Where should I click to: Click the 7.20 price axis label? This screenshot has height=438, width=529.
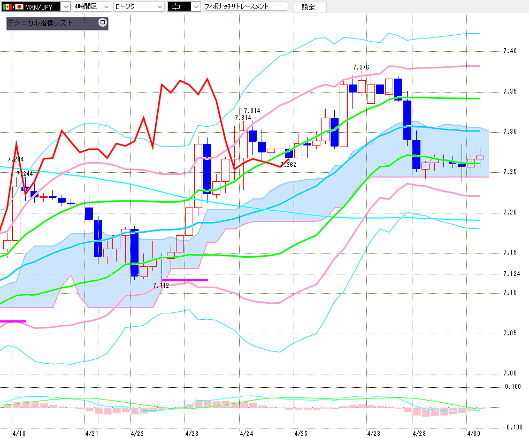tap(510, 212)
